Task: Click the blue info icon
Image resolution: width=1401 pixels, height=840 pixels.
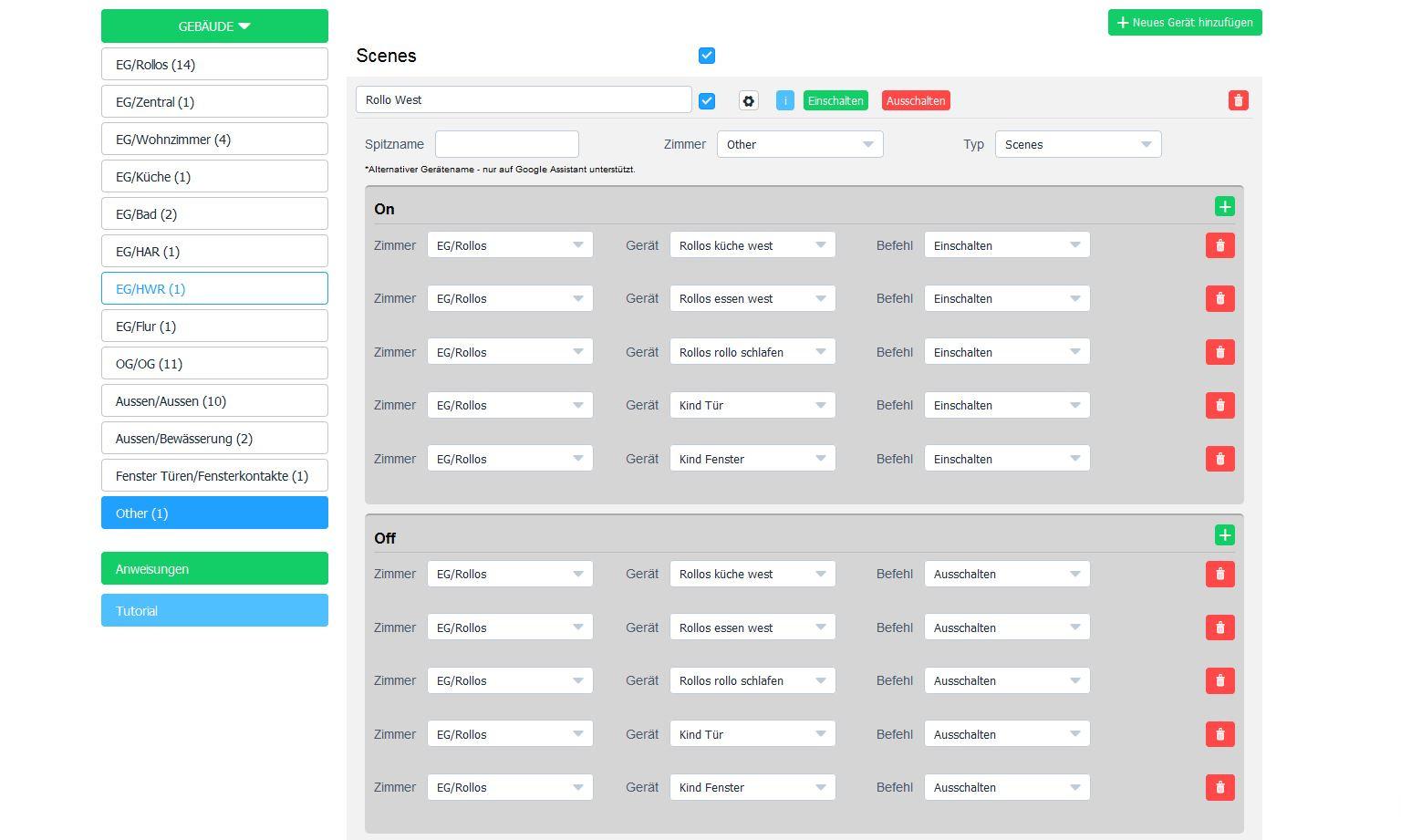Action: point(784,101)
